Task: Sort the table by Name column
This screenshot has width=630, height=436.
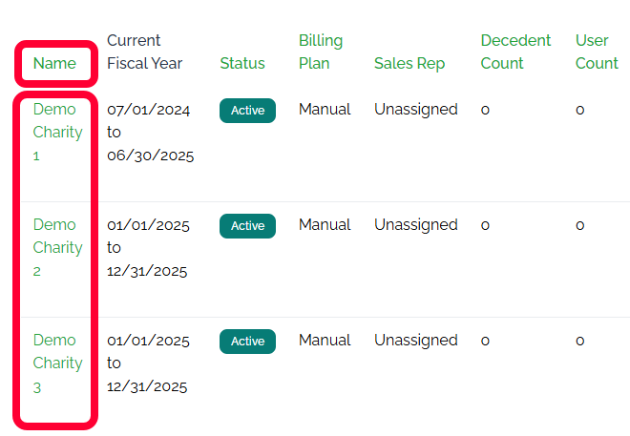Action: pyautogui.click(x=54, y=64)
